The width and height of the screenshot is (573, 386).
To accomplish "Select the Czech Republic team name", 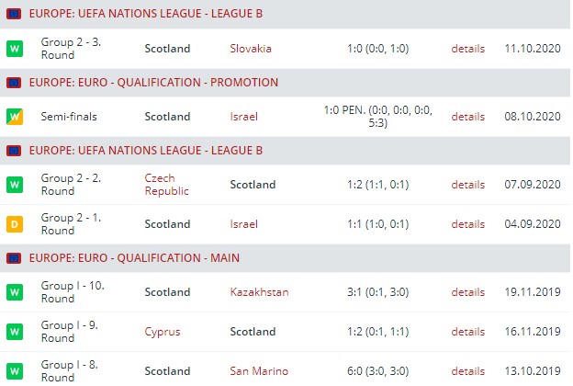I will [x=166, y=185].
